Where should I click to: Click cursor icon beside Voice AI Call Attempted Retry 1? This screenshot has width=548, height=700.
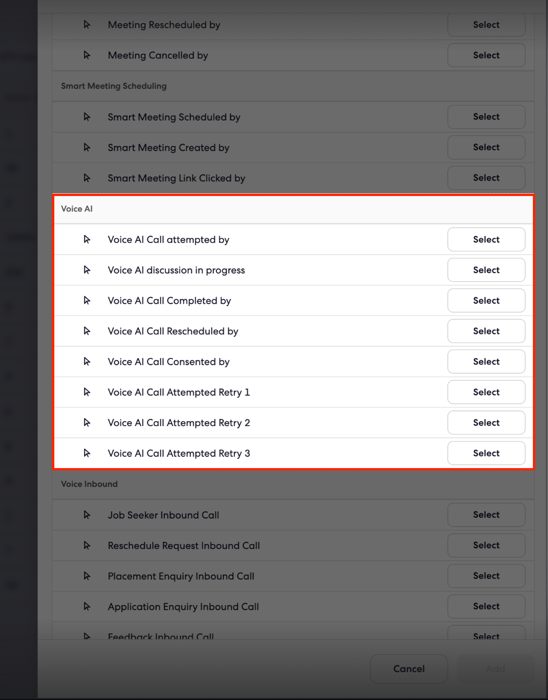[x=87, y=392]
